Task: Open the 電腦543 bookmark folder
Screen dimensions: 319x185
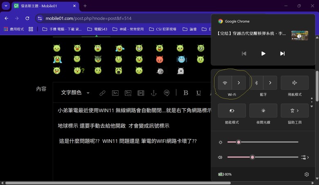Action: click(x=97, y=29)
